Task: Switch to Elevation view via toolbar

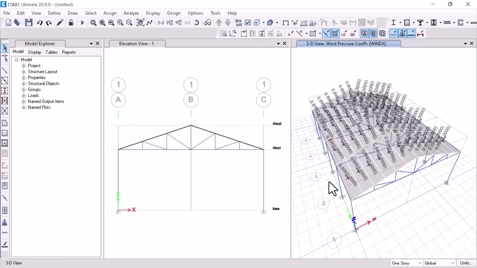Action: (x=179, y=23)
